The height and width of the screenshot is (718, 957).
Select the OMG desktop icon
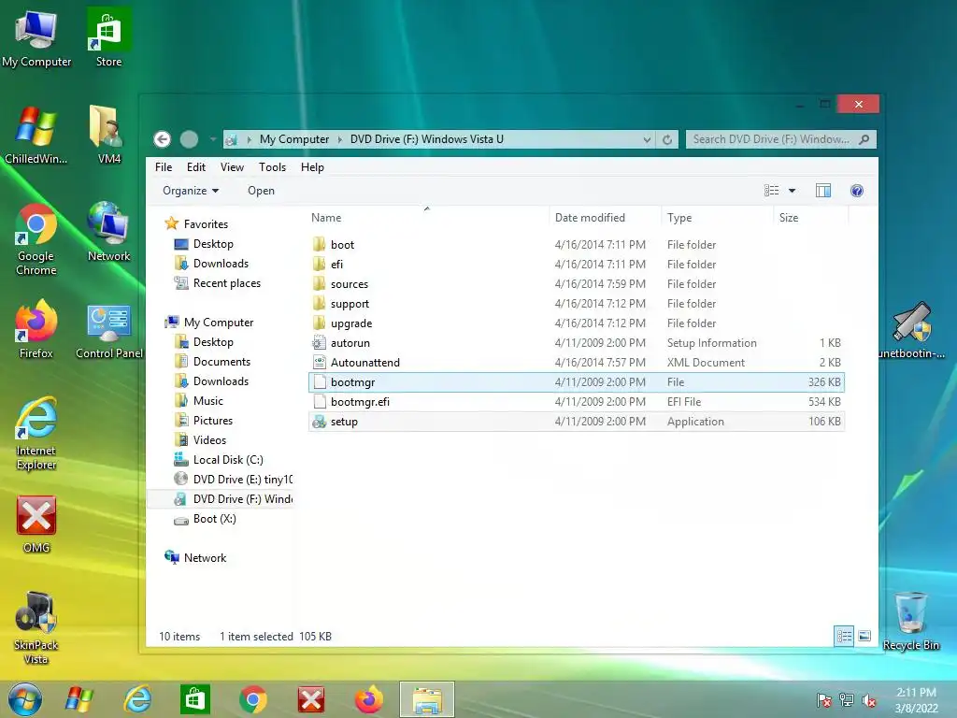click(x=36, y=525)
